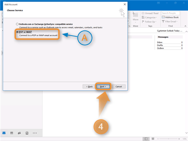Open the Filter Email dropdown
Image resolution: width=188 pixels, height=141 pixels.
[x=170, y=22]
